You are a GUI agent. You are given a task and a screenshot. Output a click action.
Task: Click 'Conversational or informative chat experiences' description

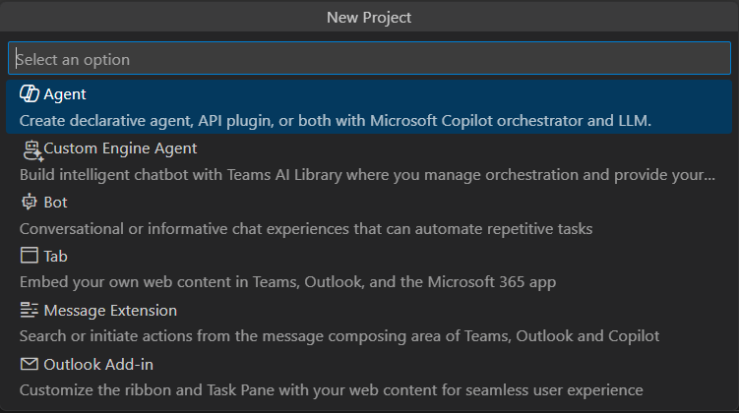(x=306, y=229)
